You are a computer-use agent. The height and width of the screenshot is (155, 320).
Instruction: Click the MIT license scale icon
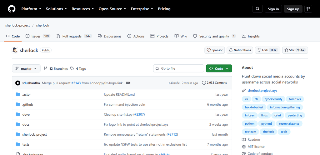(x=244, y=147)
